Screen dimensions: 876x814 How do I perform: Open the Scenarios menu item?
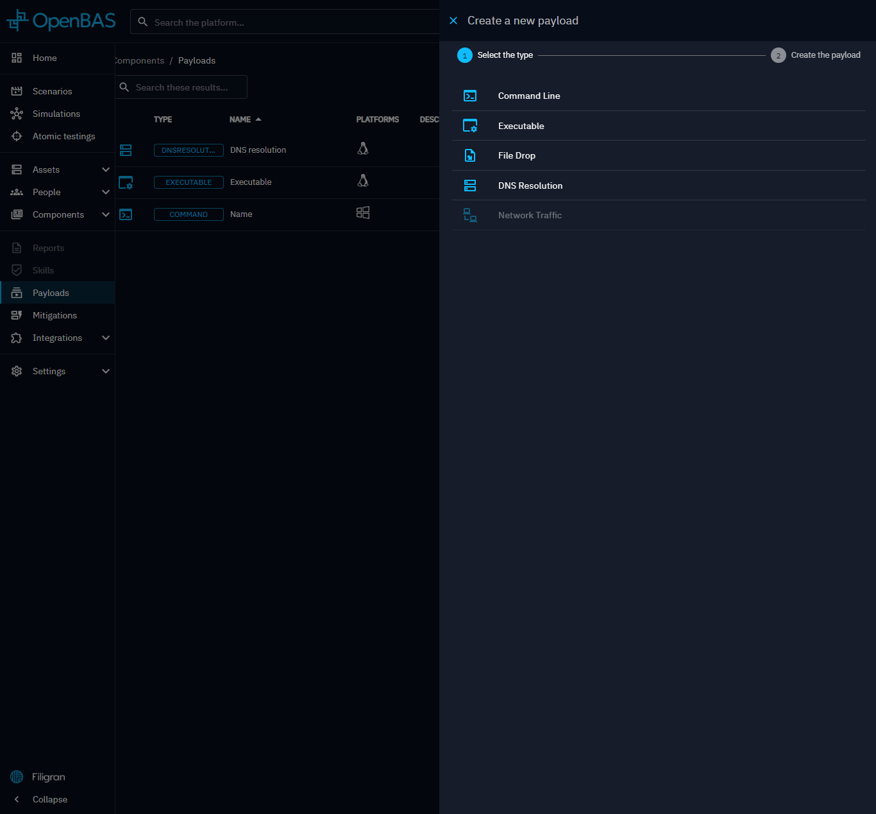coord(52,91)
